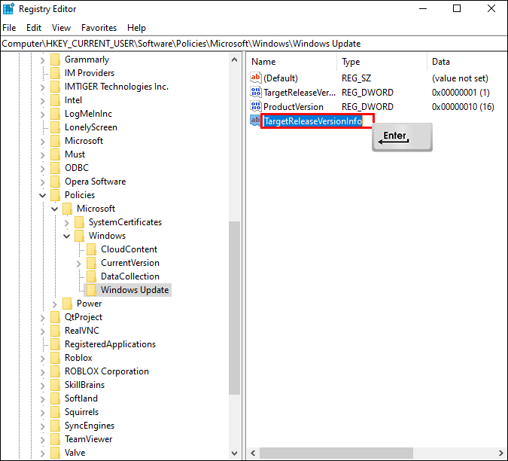Click the RealVNC folder icon

tap(56, 331)
